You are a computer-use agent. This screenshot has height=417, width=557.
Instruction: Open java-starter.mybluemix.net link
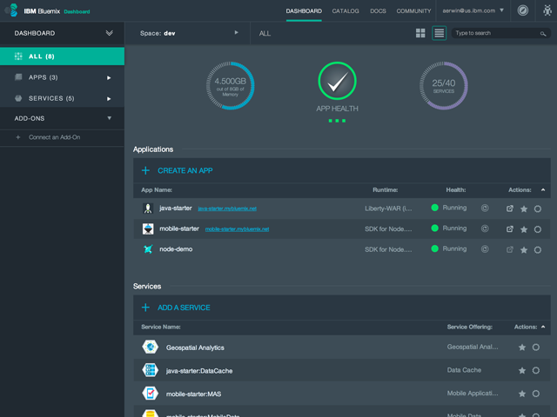[227, 208]
